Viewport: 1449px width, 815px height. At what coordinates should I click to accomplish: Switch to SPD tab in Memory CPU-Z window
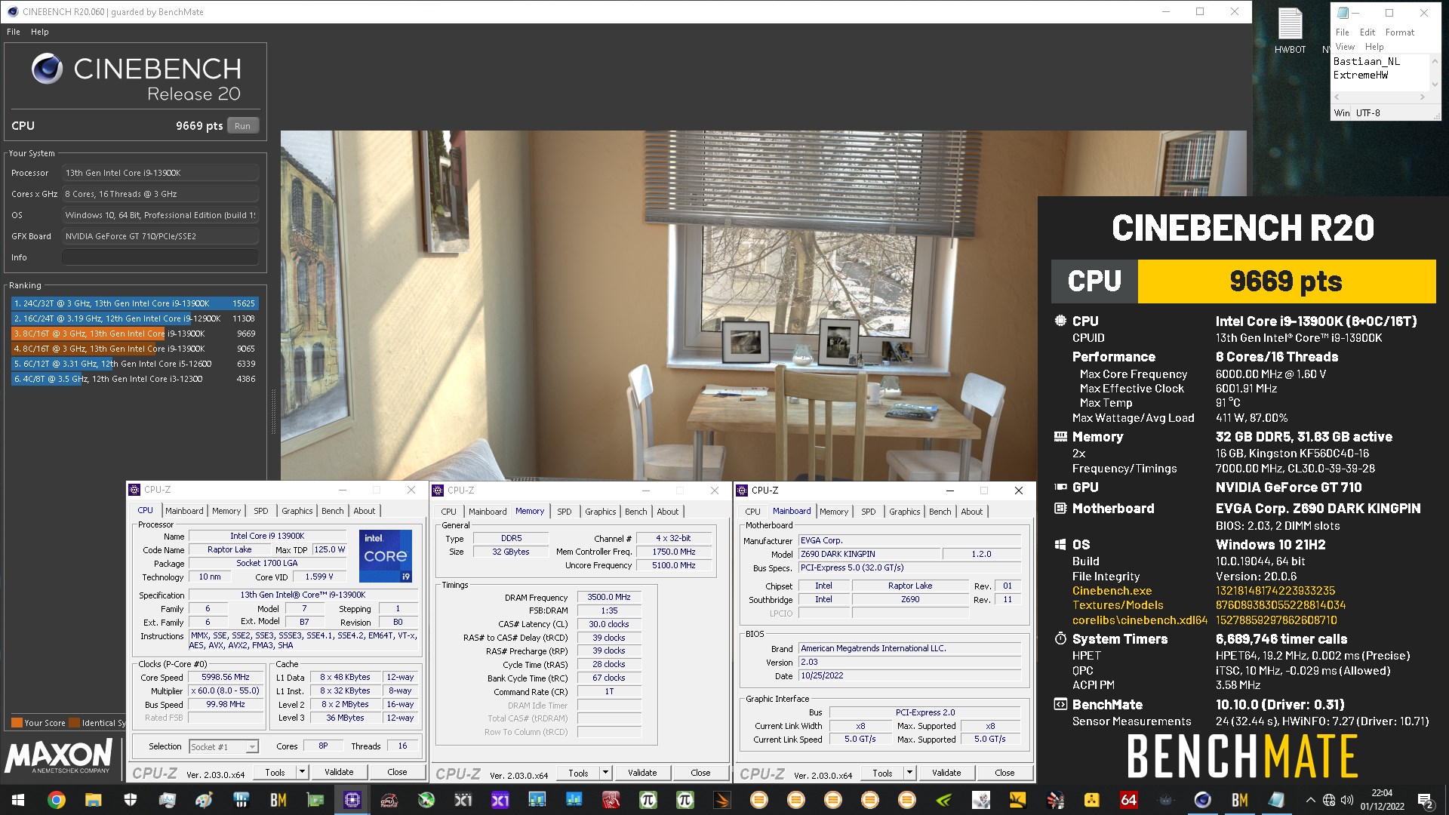point(565,512)
